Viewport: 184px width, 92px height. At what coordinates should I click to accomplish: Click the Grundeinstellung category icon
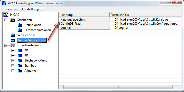point(13,45)
